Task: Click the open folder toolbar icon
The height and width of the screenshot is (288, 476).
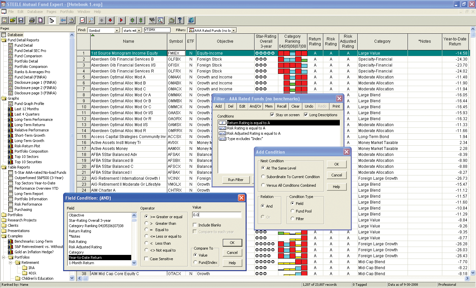Action: pyautogui.click(x=13, y=21)
